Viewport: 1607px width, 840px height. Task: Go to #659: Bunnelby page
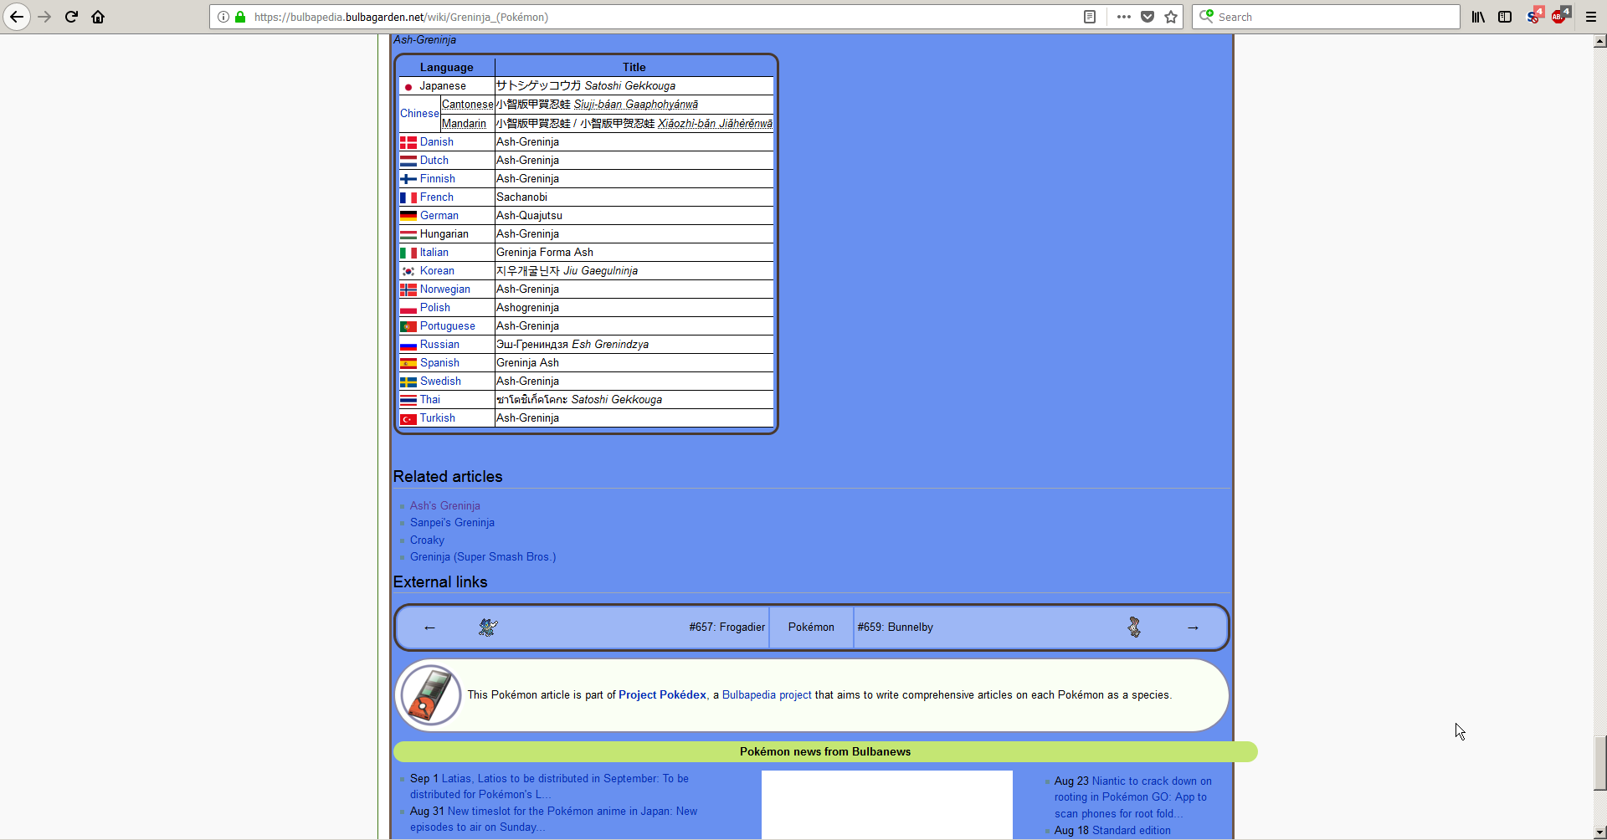[895, 627]
